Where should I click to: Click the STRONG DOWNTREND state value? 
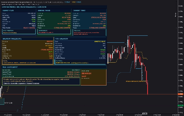pos(98,17)
